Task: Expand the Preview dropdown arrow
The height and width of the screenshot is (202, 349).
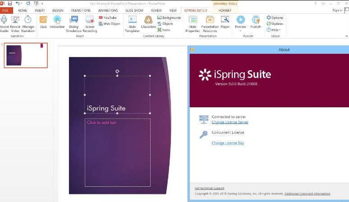Action: pos(241,31)
